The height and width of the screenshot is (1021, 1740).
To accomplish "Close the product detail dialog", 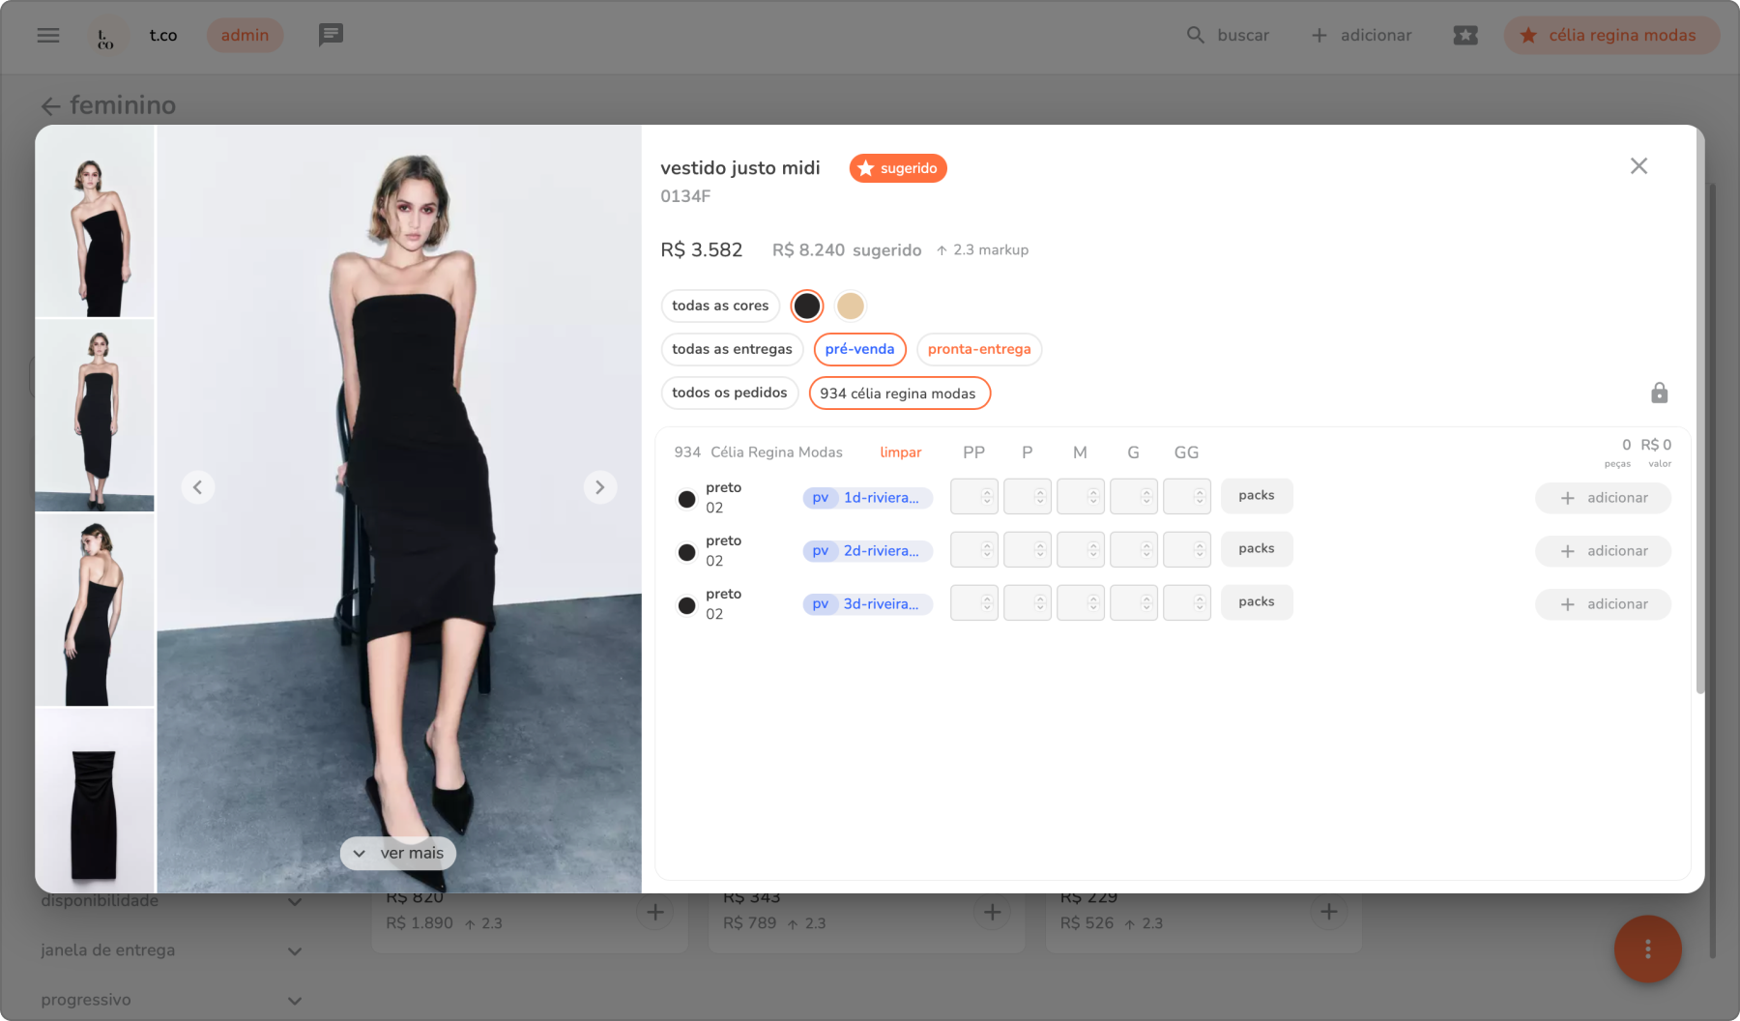I will click(x=1638, y=166).
